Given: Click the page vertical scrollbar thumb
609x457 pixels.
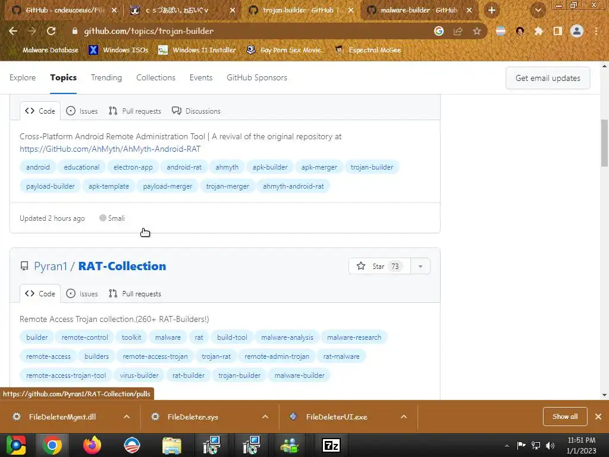Looking at the screenshot, I should point(604,143).
